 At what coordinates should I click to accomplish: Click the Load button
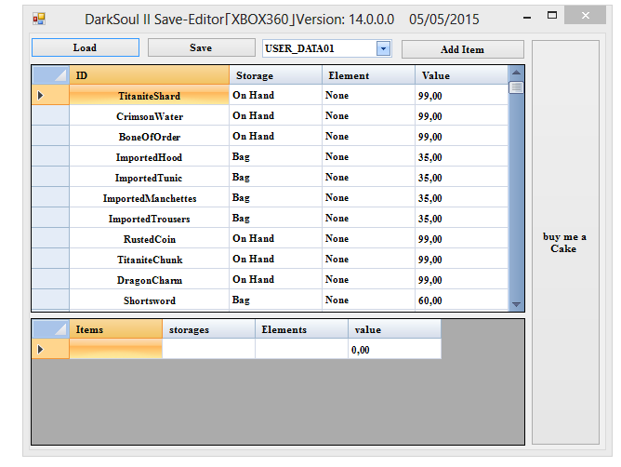[85, 48]
